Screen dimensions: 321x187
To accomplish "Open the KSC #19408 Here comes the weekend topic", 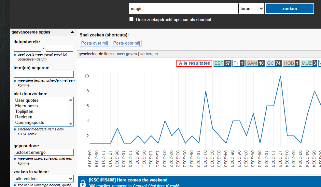I will coord(128,180).
